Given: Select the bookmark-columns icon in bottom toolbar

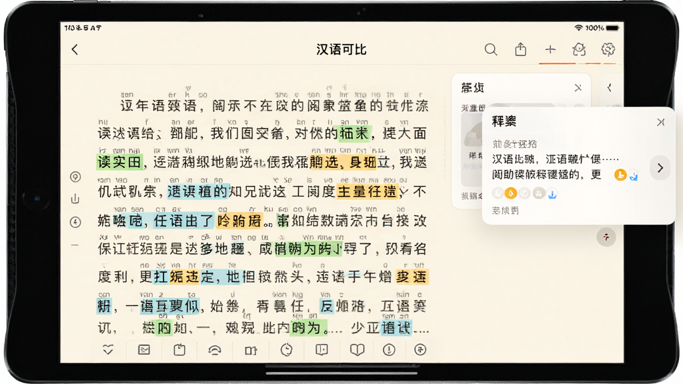Looking at the screenshot, I should [251, 350].
